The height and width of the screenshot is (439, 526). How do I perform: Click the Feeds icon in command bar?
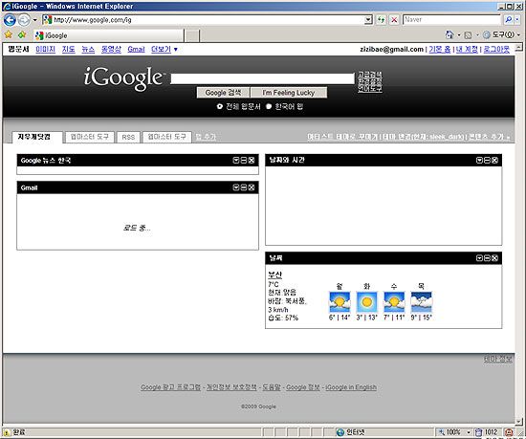[469, 34]
